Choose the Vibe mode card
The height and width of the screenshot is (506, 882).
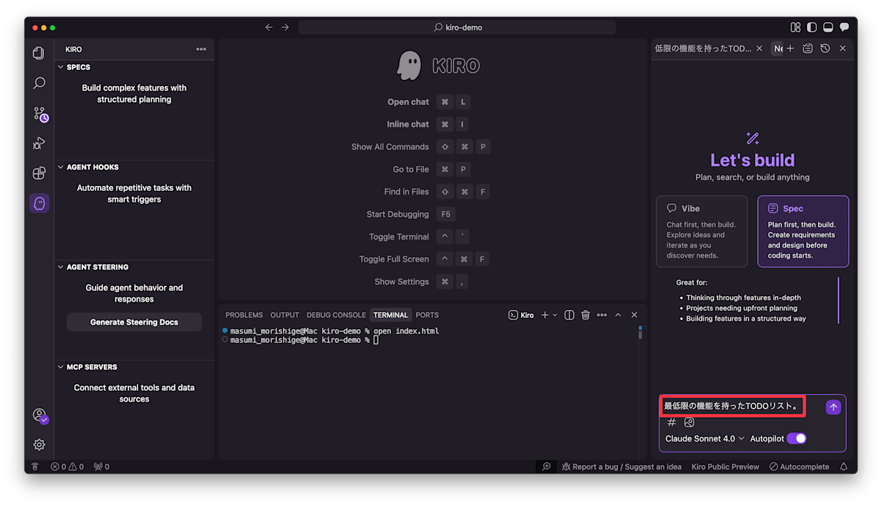pos(702,231)
